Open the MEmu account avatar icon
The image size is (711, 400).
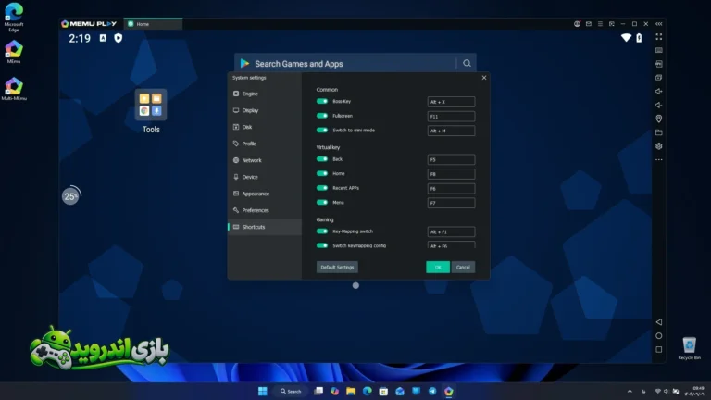point(577,24)
